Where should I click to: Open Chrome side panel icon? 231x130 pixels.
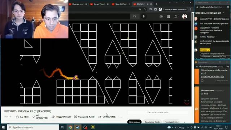coord(156,9)
